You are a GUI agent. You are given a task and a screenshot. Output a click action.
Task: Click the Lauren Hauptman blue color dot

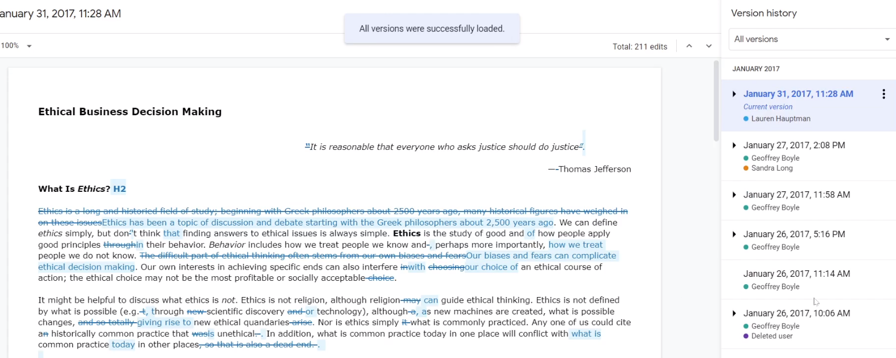click(746, 119)
